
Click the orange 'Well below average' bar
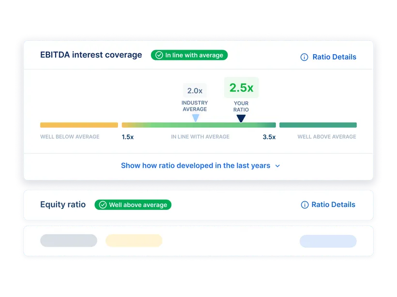click(79, 125)
